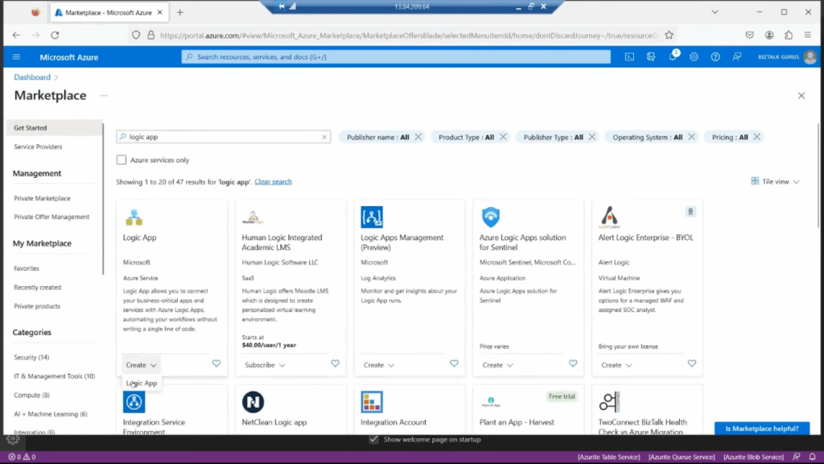
Task: Open Favorites under My Marketplace
Action: (x=27, y=268)
